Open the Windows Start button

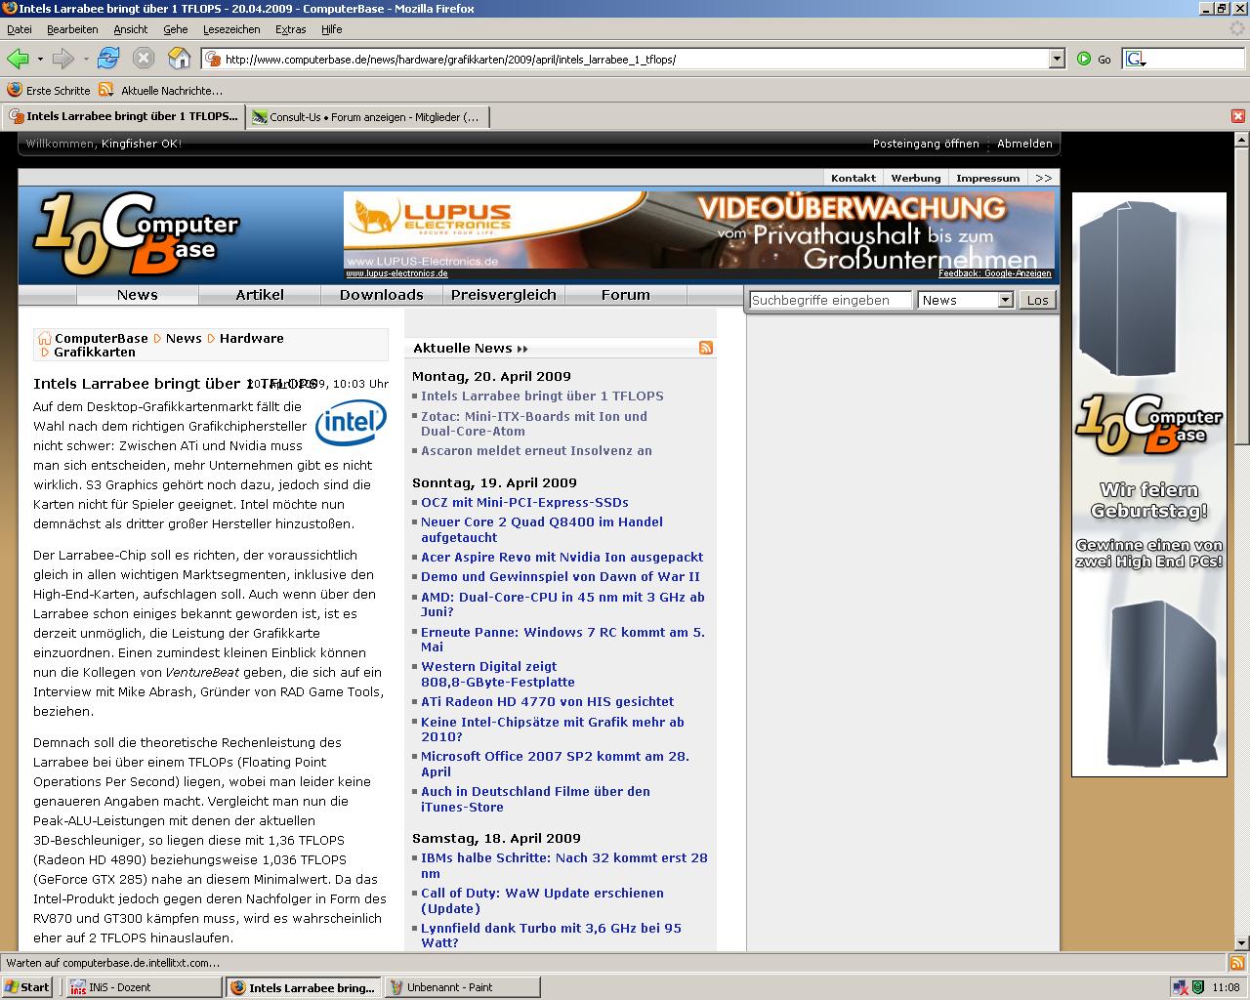(x=27, y=987)
